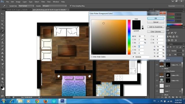Viewport: 185px width, 104px height.
Task: Select the Dodge tool
Action: (2, 60)
